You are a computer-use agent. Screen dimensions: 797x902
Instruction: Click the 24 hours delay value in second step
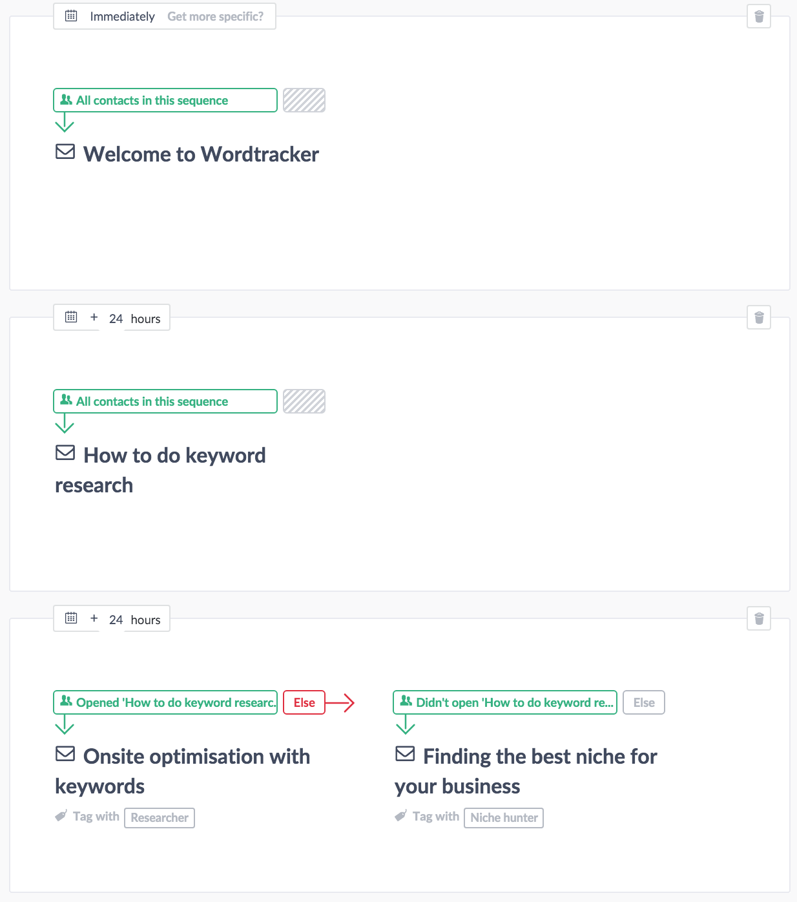116,319
